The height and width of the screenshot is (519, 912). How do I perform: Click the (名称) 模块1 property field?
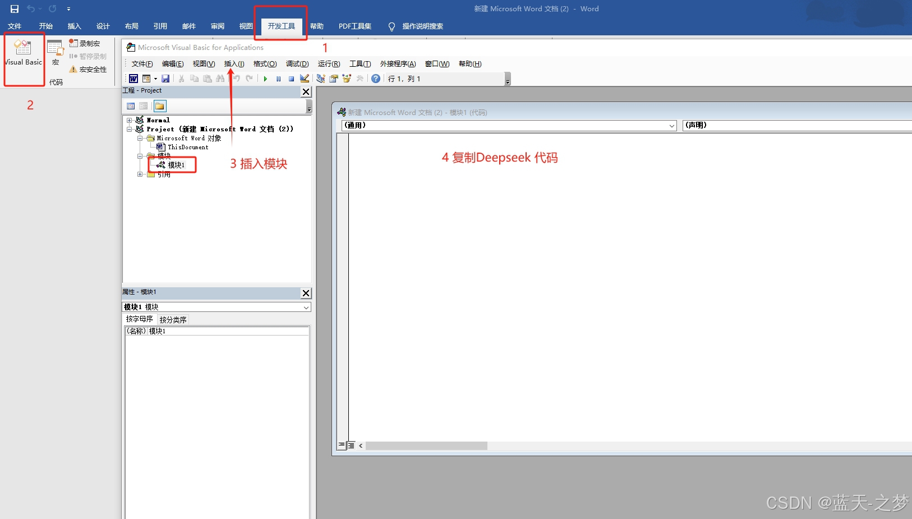[x=217, y=331]
